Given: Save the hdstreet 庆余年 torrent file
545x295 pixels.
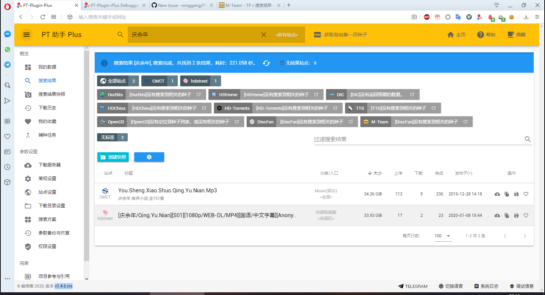Looking at the screenshot, I should (516, 215).
